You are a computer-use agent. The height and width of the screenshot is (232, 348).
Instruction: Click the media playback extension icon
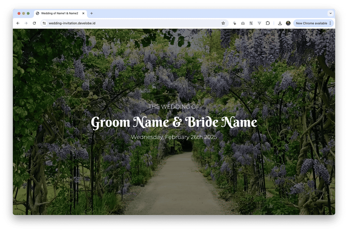pos(234,23)
